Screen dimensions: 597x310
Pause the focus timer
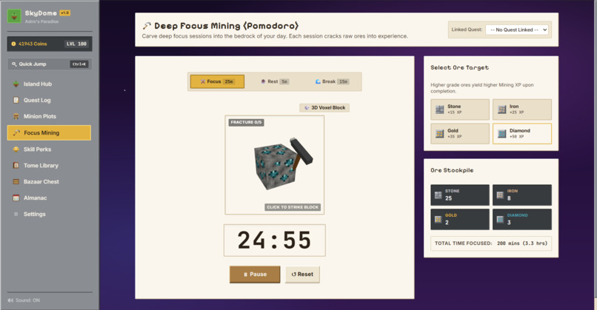[255, 274]
